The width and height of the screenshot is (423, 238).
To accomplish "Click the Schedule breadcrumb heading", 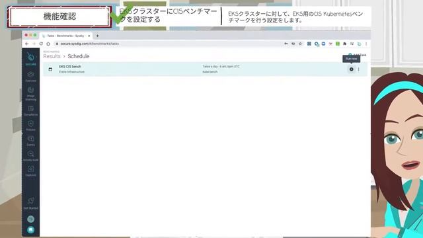I will pos(79,56).
